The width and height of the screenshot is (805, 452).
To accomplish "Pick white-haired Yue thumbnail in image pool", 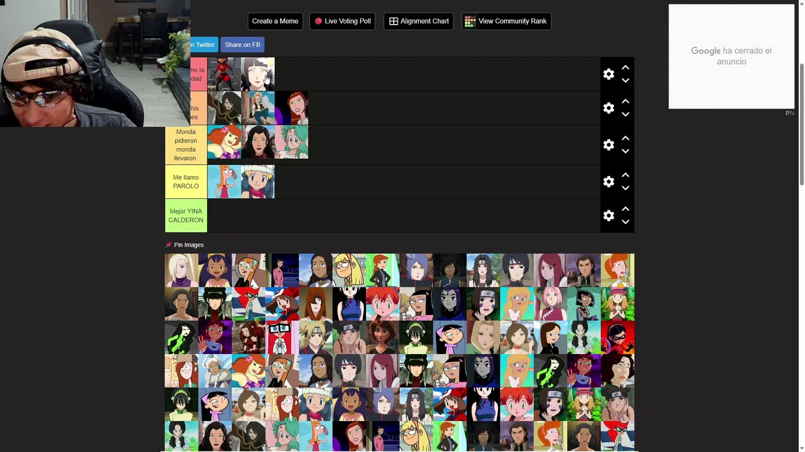I will point(215,372).
